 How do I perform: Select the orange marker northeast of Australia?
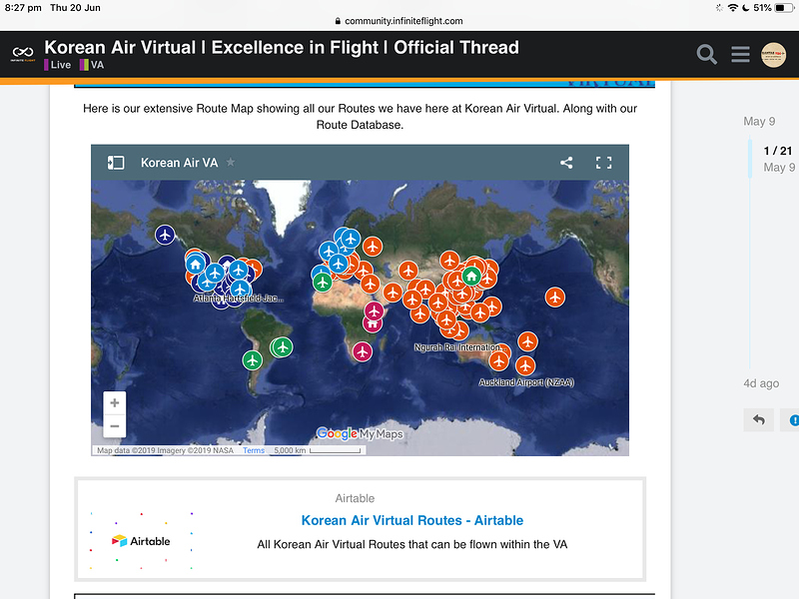point(527,341)
